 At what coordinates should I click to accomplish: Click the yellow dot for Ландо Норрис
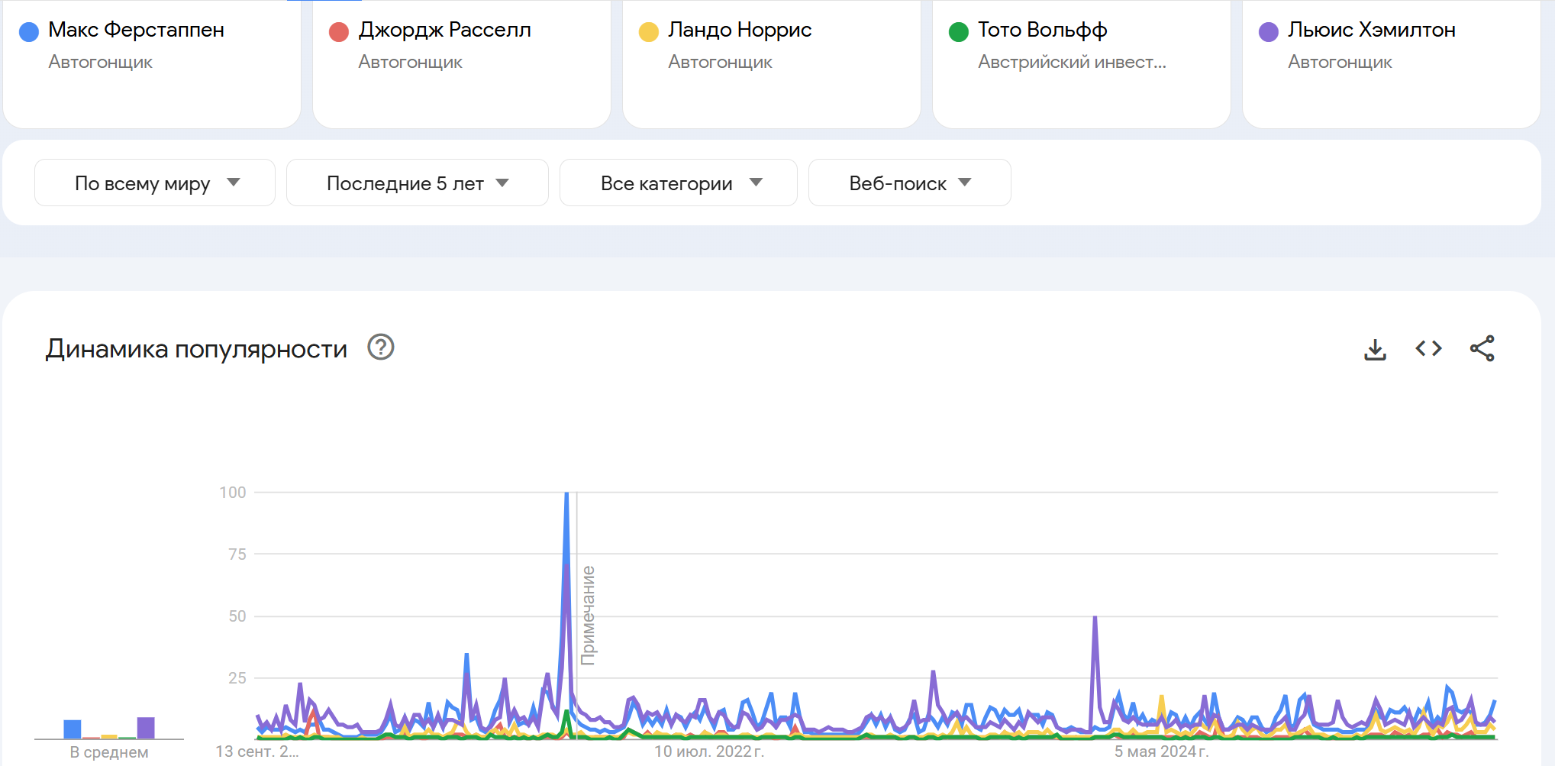(649, 32)
